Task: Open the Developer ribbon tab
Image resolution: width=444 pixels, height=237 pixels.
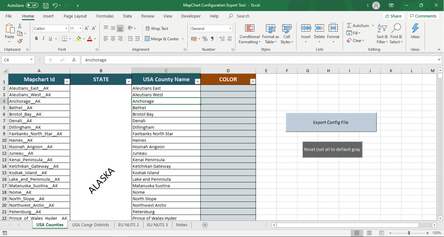Action: pos(191,16)
